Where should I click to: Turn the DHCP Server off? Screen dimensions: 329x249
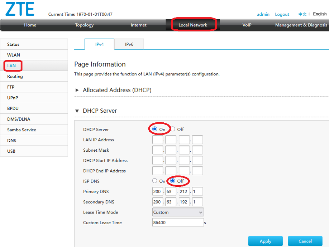coord(172,129)
